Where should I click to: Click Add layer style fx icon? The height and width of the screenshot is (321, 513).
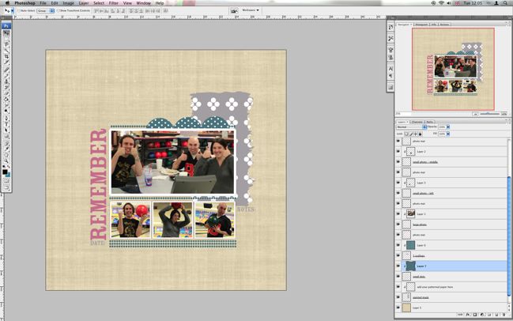(468, 315)
